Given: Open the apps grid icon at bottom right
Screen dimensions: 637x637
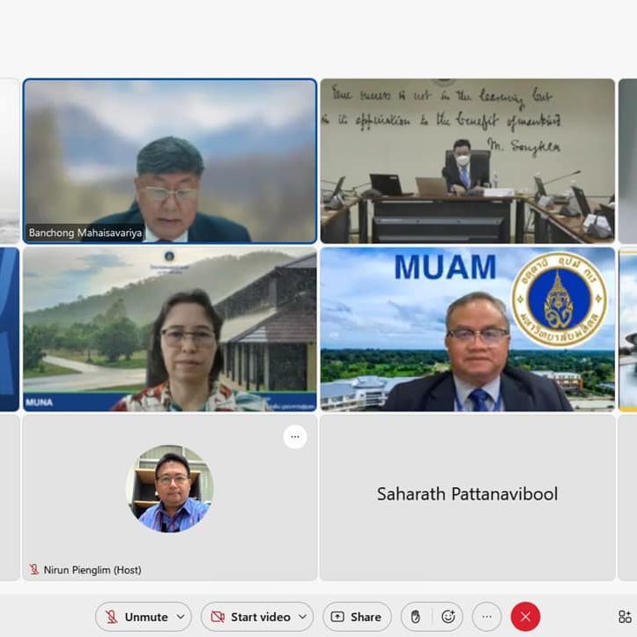Looking at the screenshot, I should [625, 617].
